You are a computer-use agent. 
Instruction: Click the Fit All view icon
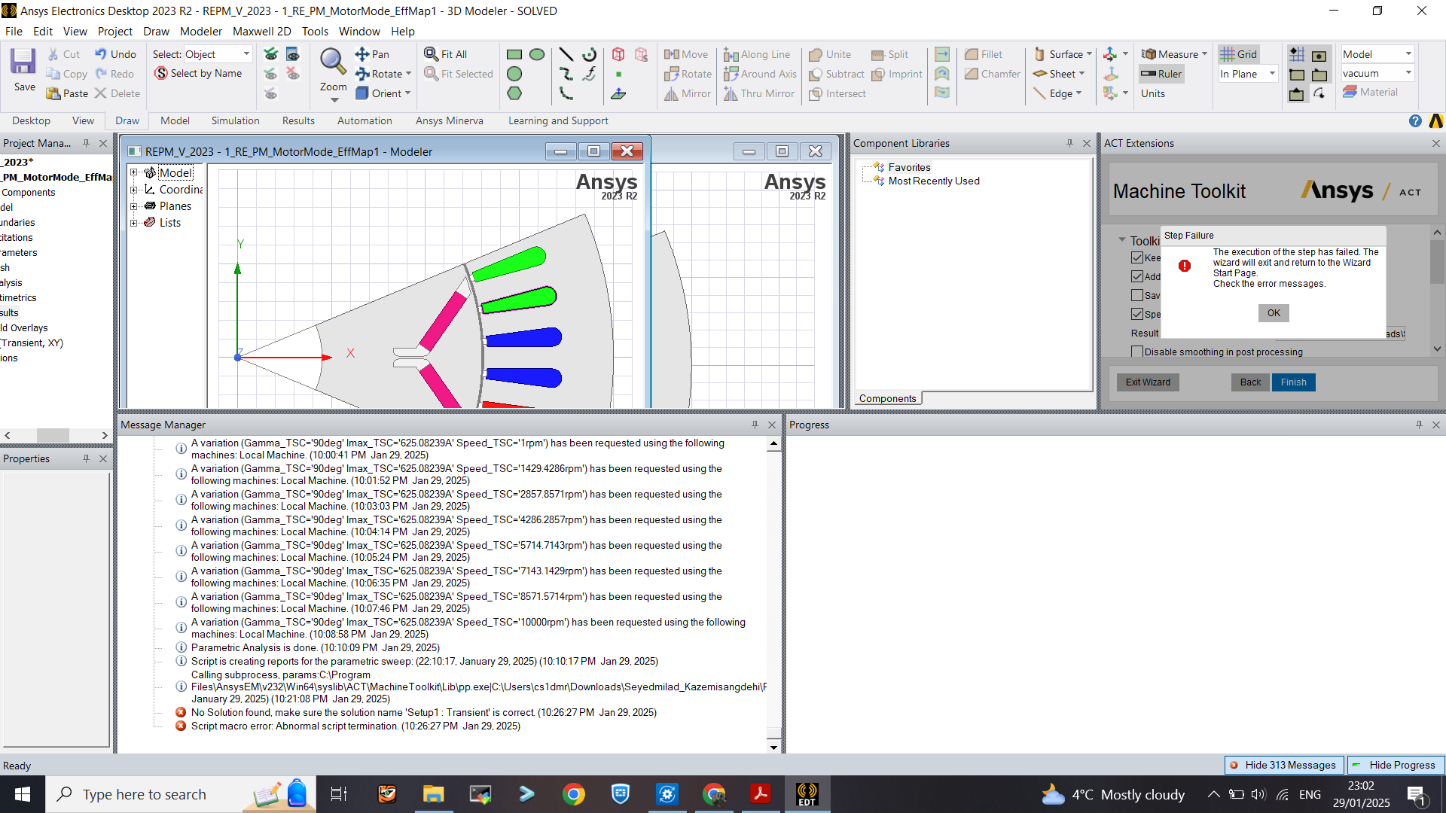(x=432, y=54)
